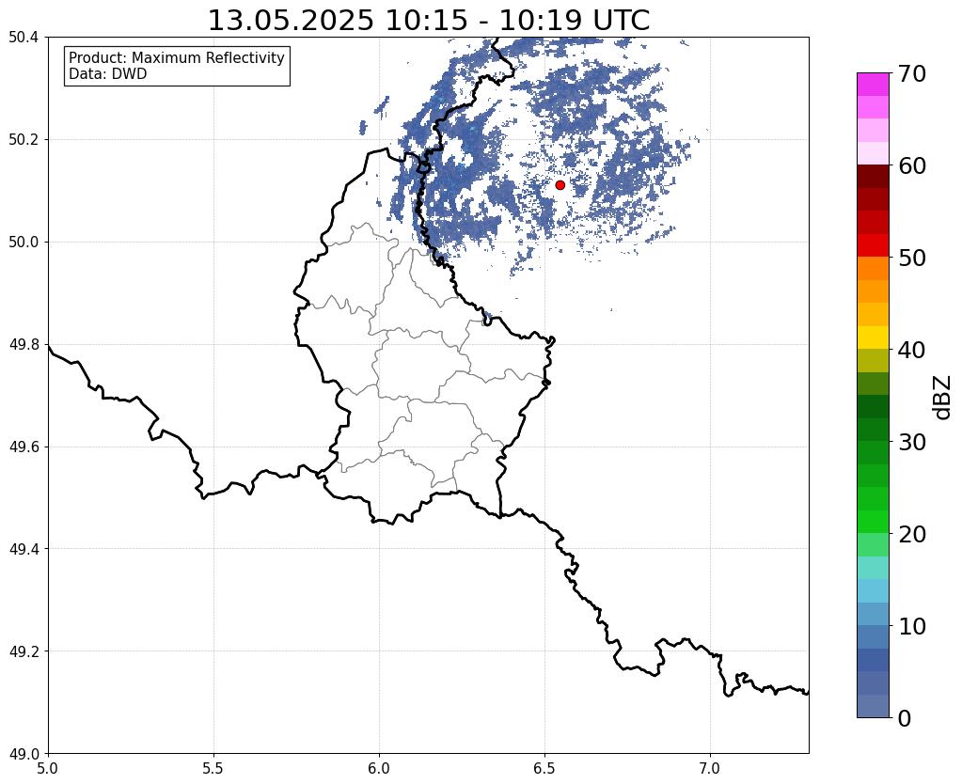Click the latitude tick label 49.6
The width and height of the screenshot is (962, 784).
coord(24,447)
